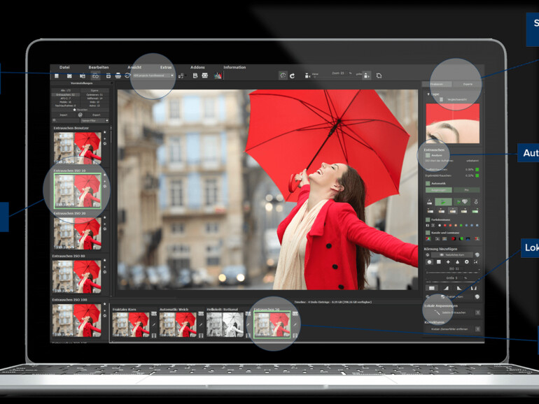The height and width of the screenshot is (404, 539).
Task: Select the Entrauschen ISO 80 preset thumbnail
Action: coord(77,277)
